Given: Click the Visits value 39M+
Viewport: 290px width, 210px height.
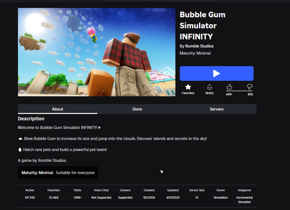Looking at the screenshot, I should pyautogui.click(x=77, y=197).
